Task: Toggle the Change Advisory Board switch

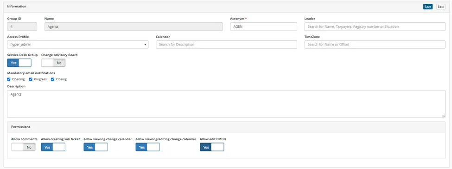Action: pyautogui.click(x=53, y=63)
